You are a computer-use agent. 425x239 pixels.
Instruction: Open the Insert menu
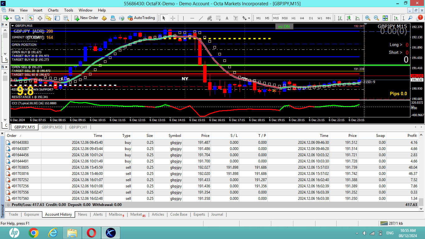point(38,10)
